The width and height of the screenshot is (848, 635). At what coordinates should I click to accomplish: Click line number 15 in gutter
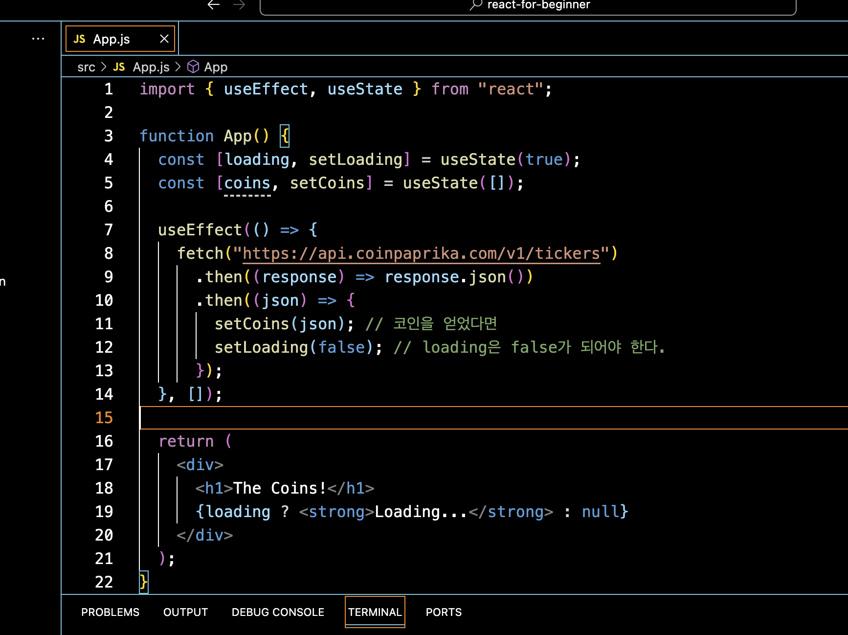pyautogui.click(x=104, y=418)
